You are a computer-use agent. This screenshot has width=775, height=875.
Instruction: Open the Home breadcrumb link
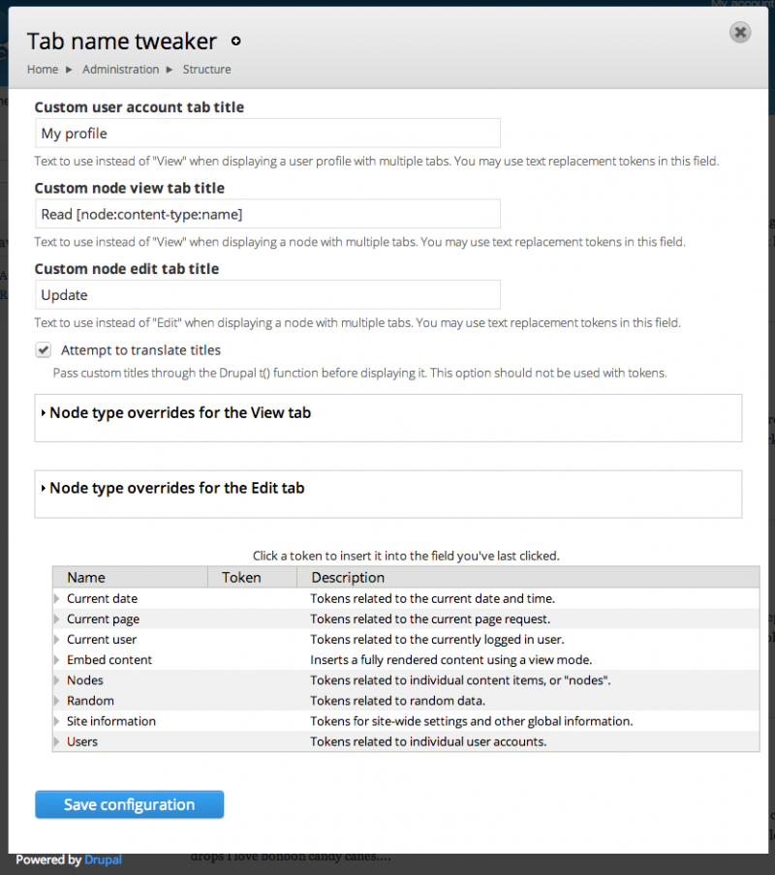pos(42,69)
